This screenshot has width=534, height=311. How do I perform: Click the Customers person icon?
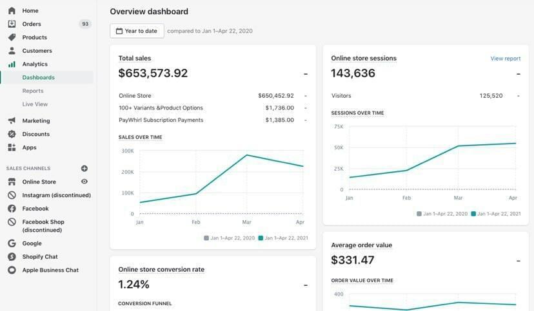12,51
